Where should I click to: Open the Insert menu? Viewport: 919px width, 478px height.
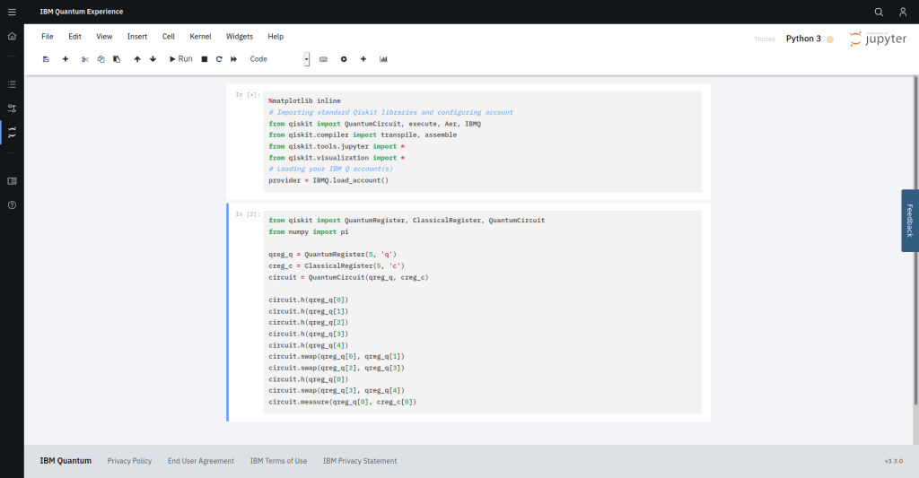point(137,36)
